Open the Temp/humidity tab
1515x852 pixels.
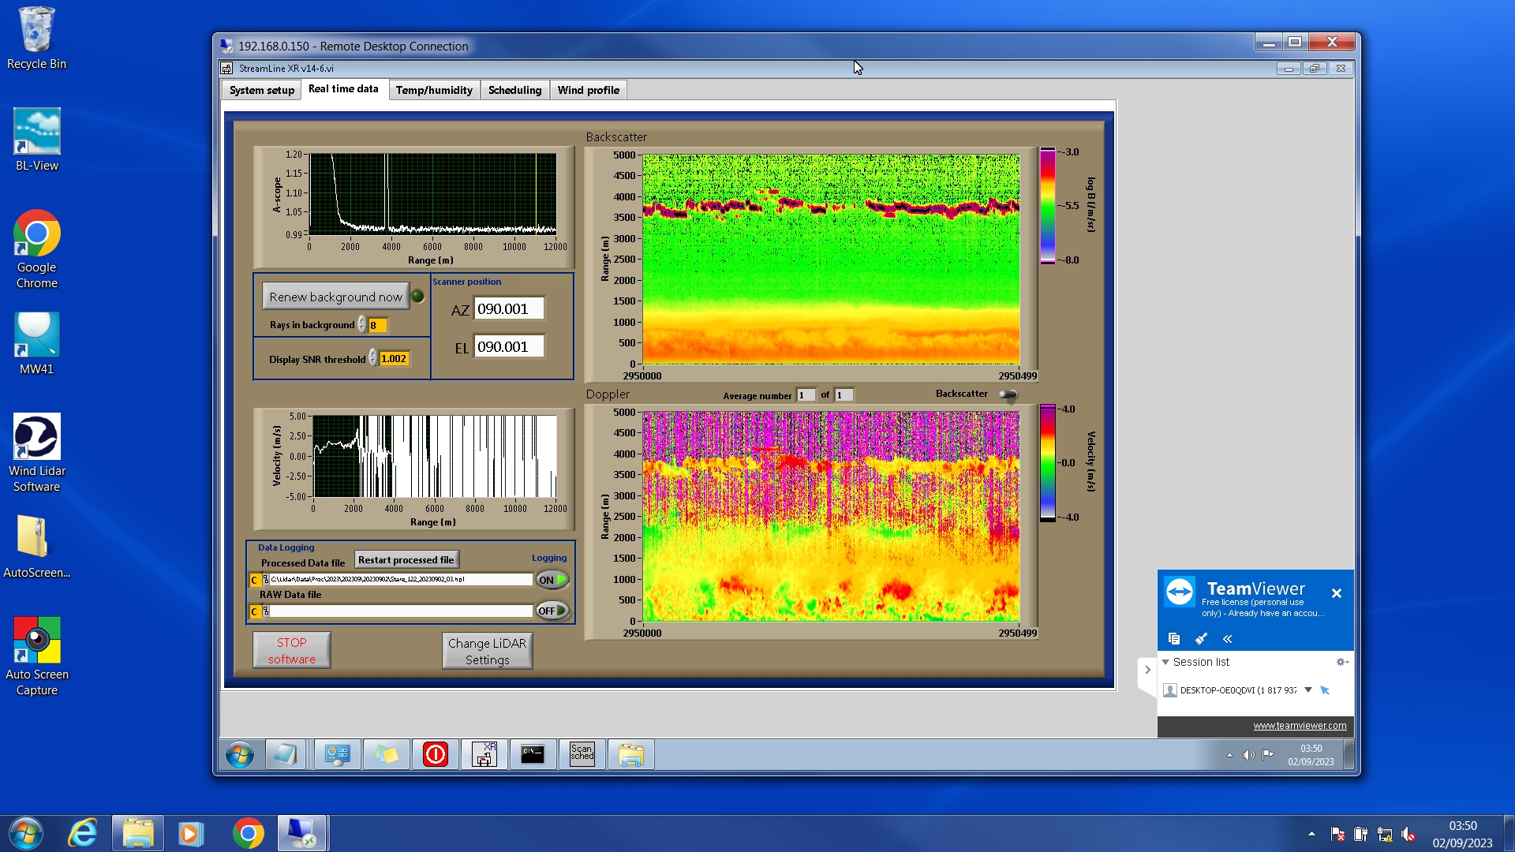[434, 90]
